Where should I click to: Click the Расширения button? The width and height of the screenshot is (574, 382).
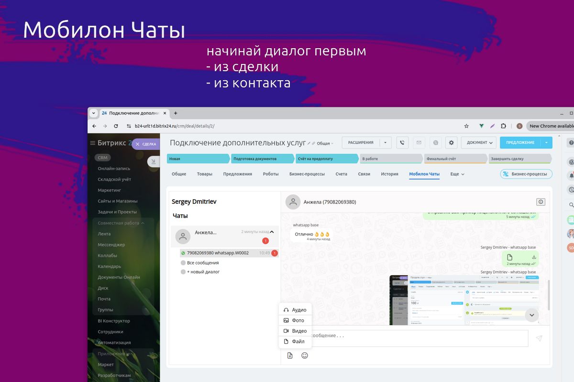[361, 142]
